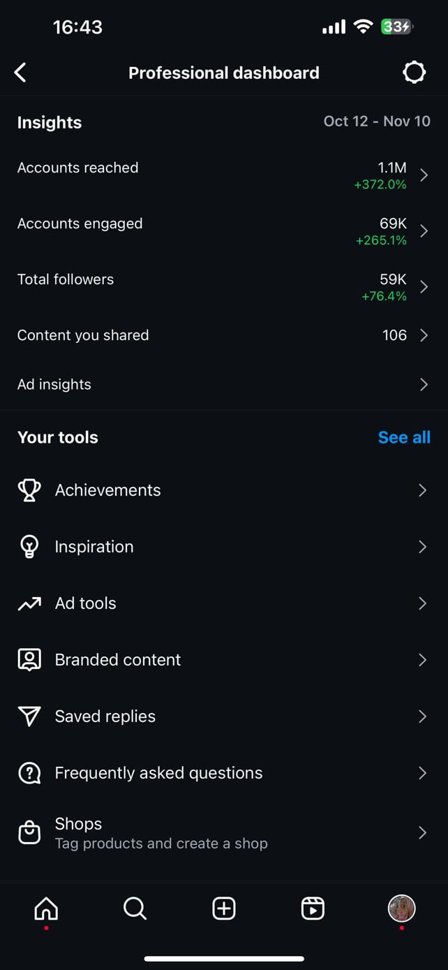Open the Reels tab icon
This screenshot has height=970, width=448.
click(x=313, y=909)
